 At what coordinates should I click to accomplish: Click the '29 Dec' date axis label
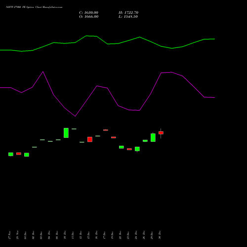click(152, 235)
